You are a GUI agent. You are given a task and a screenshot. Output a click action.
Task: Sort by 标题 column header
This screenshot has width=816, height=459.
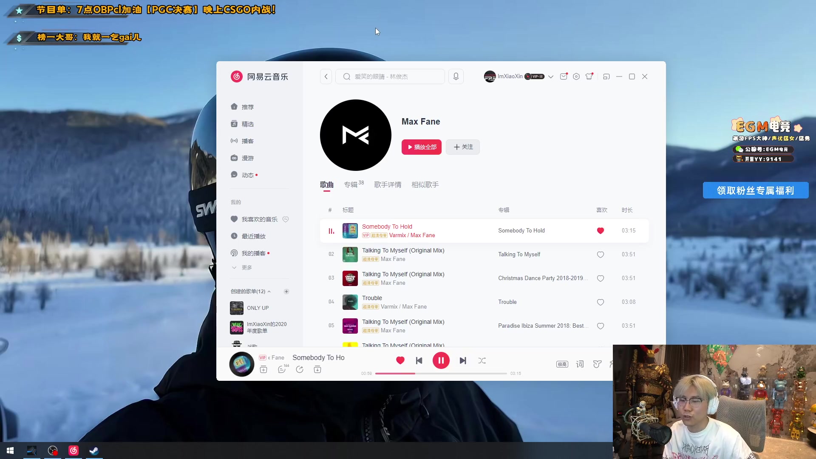pyautogui.click(x=348, y=210)
